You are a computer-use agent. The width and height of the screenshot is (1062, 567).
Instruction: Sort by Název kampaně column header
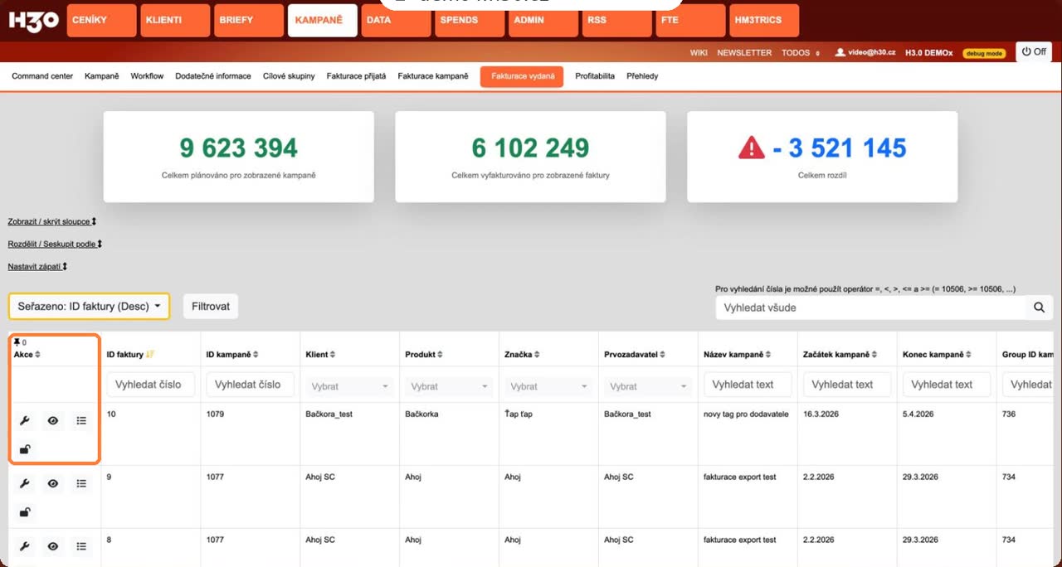(x=737, y=355)
